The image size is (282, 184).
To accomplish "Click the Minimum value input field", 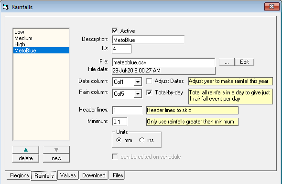I will pyautogui.click(x=119, y=122).
